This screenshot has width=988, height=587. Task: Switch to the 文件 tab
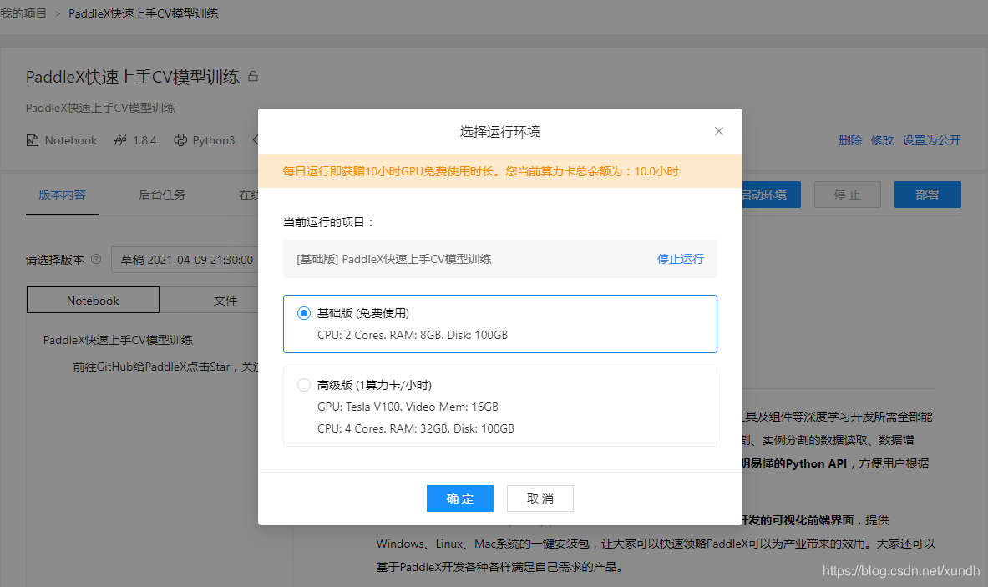(x=225, y=301)
